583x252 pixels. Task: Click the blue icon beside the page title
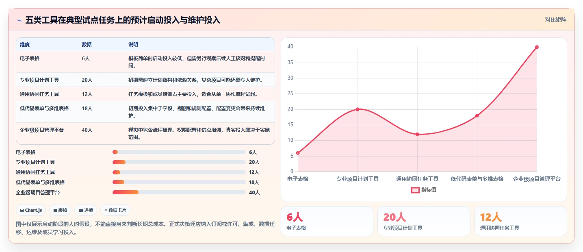(x=20, y=20)
